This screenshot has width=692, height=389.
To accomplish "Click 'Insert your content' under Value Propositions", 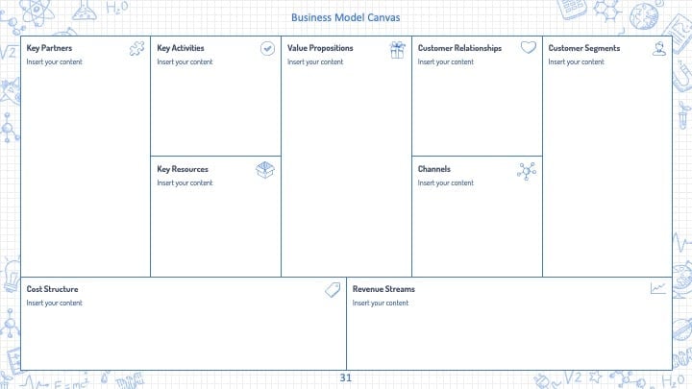I will [315, 61].
